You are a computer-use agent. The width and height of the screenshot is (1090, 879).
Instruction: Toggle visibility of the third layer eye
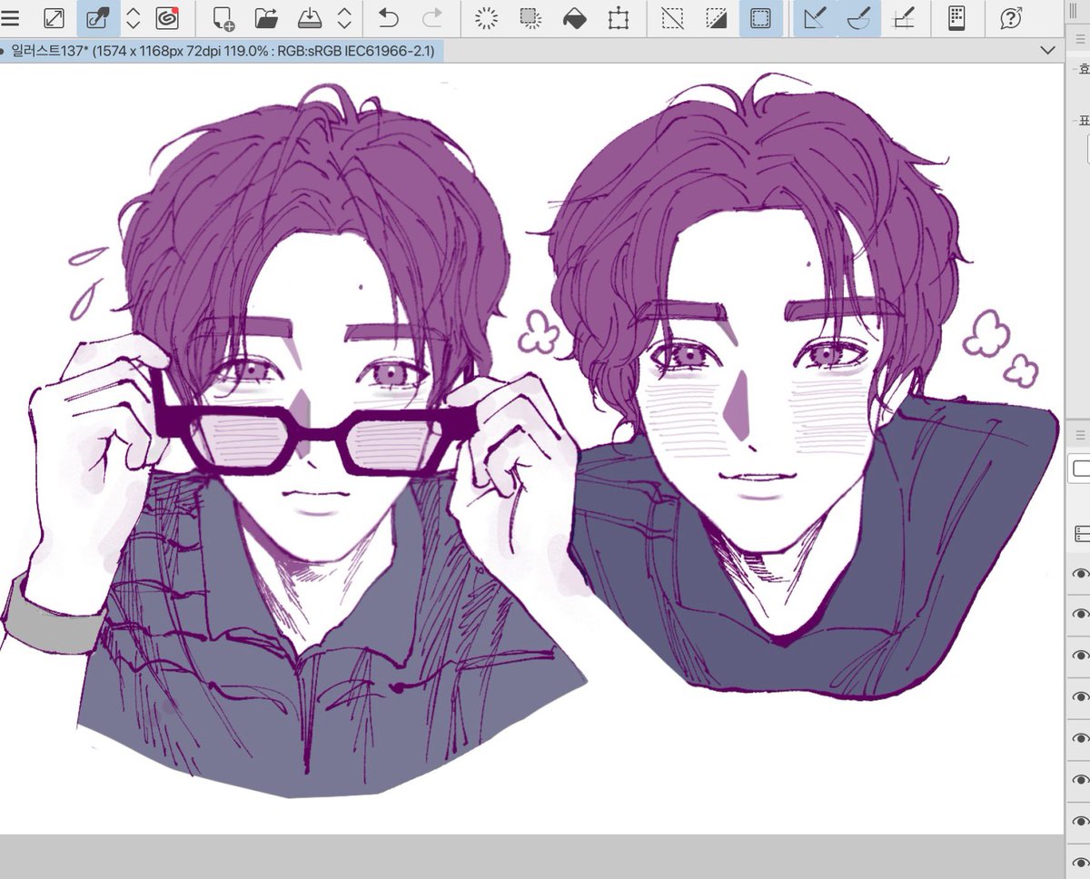click(x=1080, y=656)
